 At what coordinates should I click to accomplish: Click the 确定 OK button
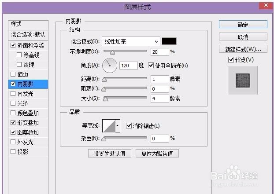coord(243,25)
